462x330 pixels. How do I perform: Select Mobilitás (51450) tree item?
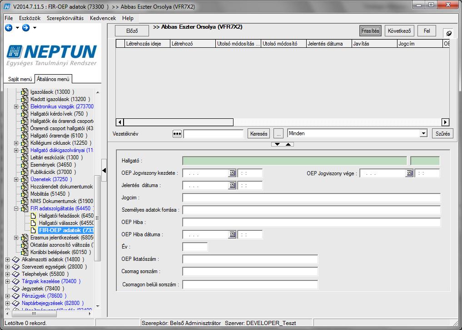(50, 194)
